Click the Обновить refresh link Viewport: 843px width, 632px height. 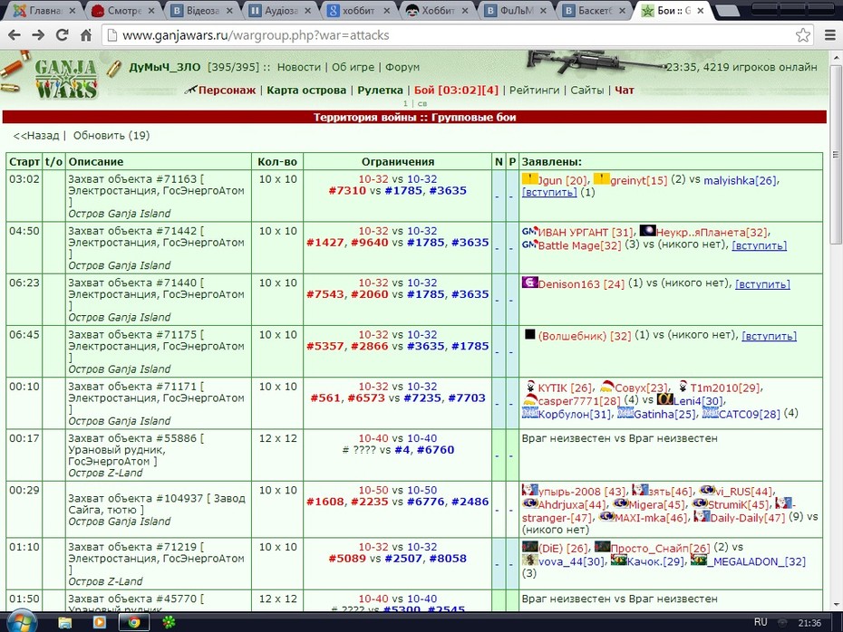[111, 136]
